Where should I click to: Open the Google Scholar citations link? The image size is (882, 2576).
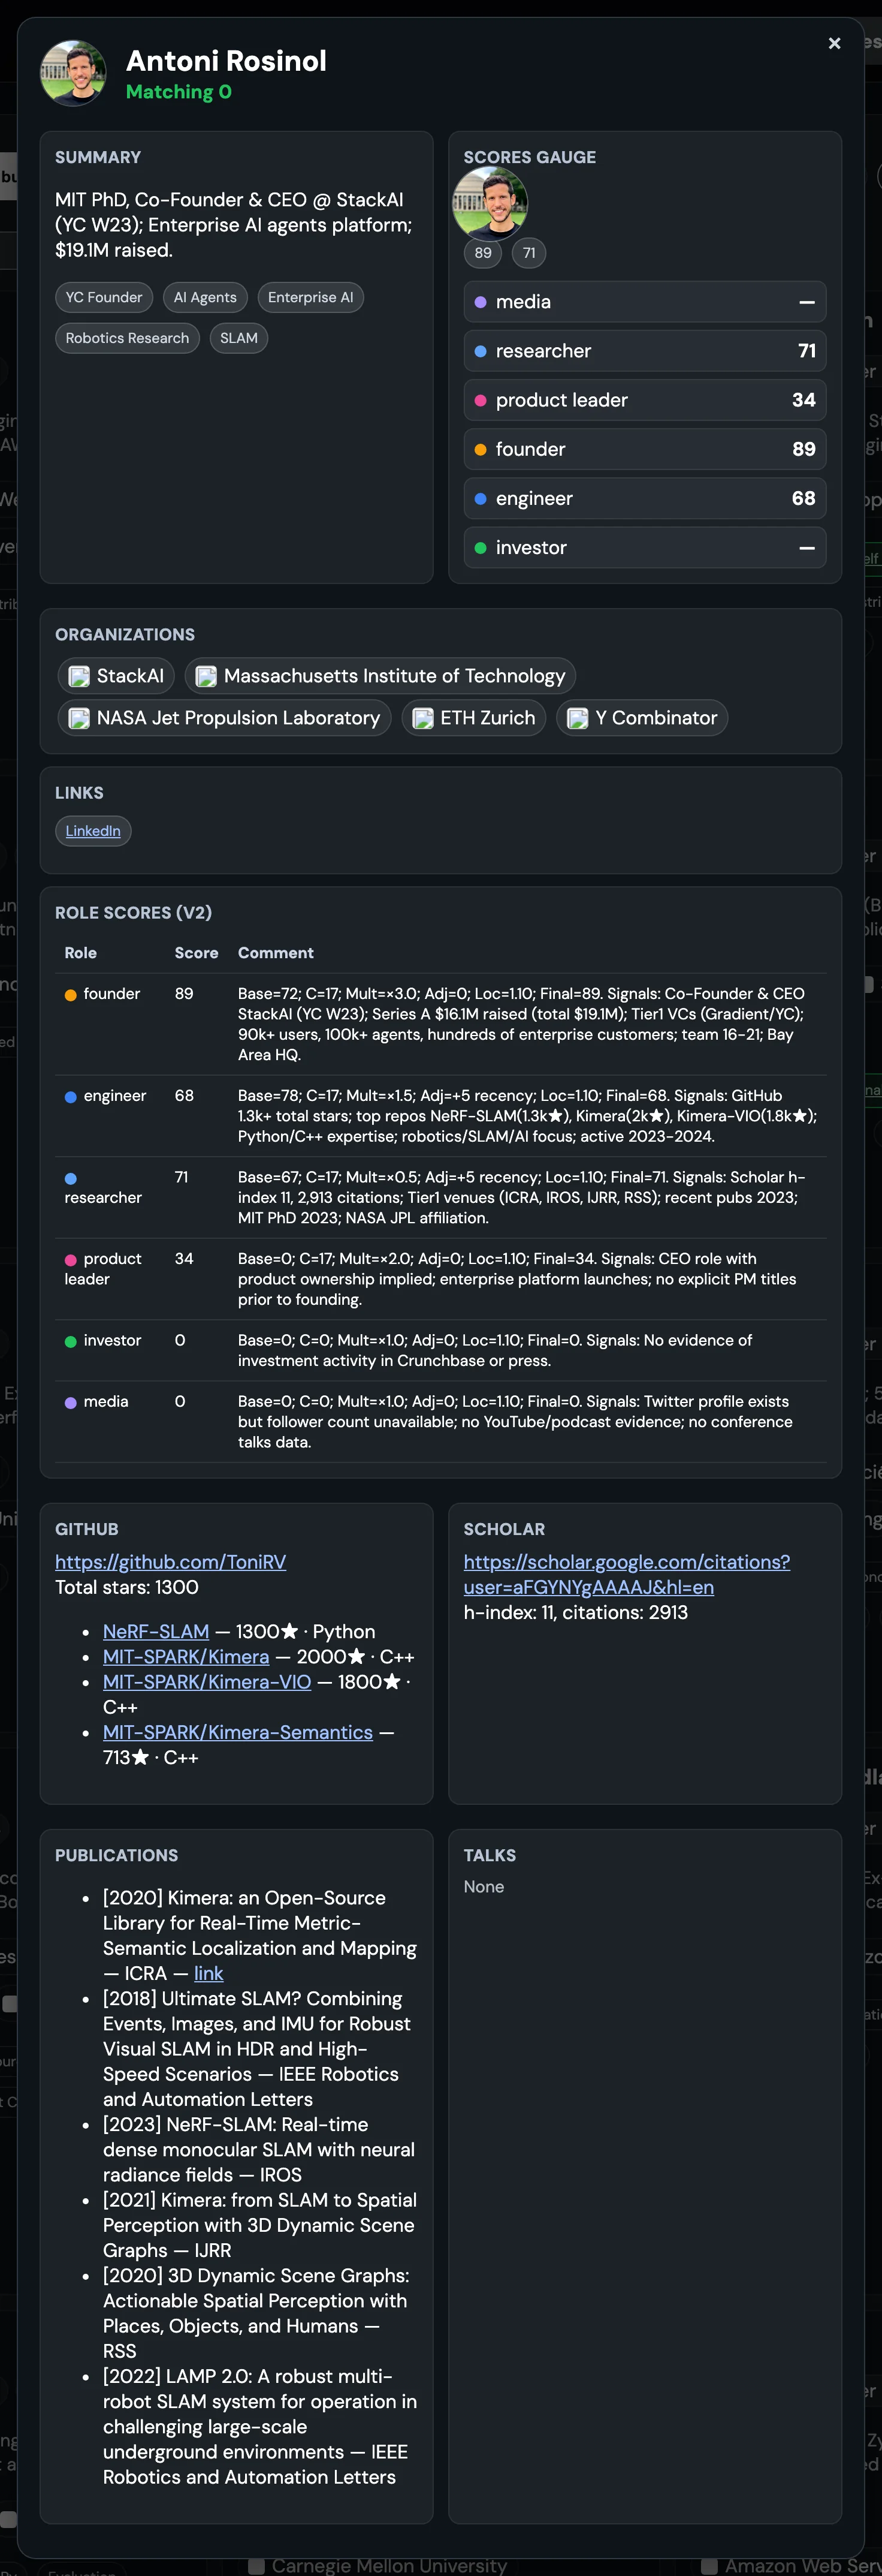626,1575
